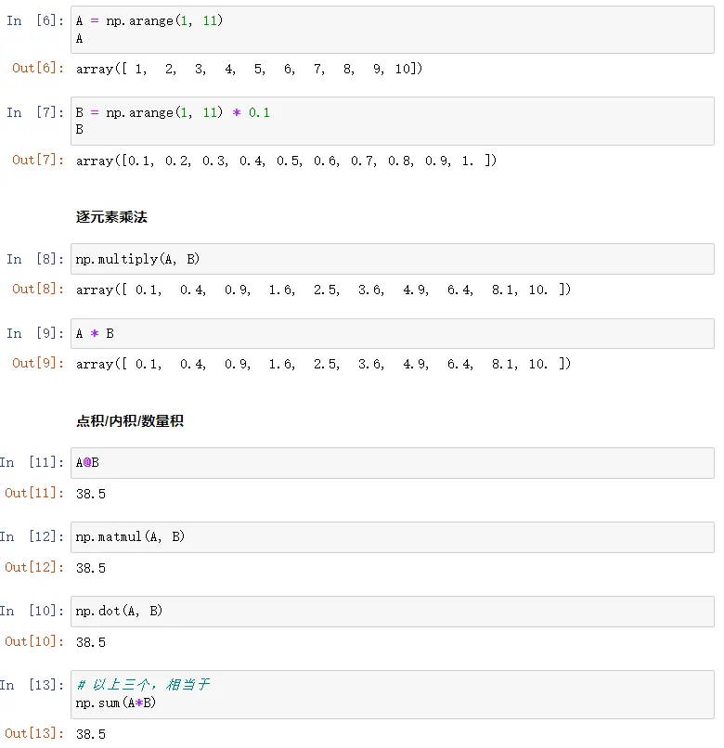Image resolution: width=724 pixels, height=748 pixels.
Task: Click the Out[7] decimal array output
Action: click(x=286, y=161)
